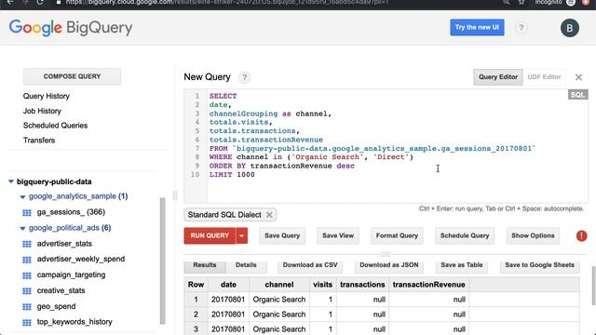This screenshot has width=596, height=335.
Task: Select the UDF Editor tab
Action: (544, 77)
